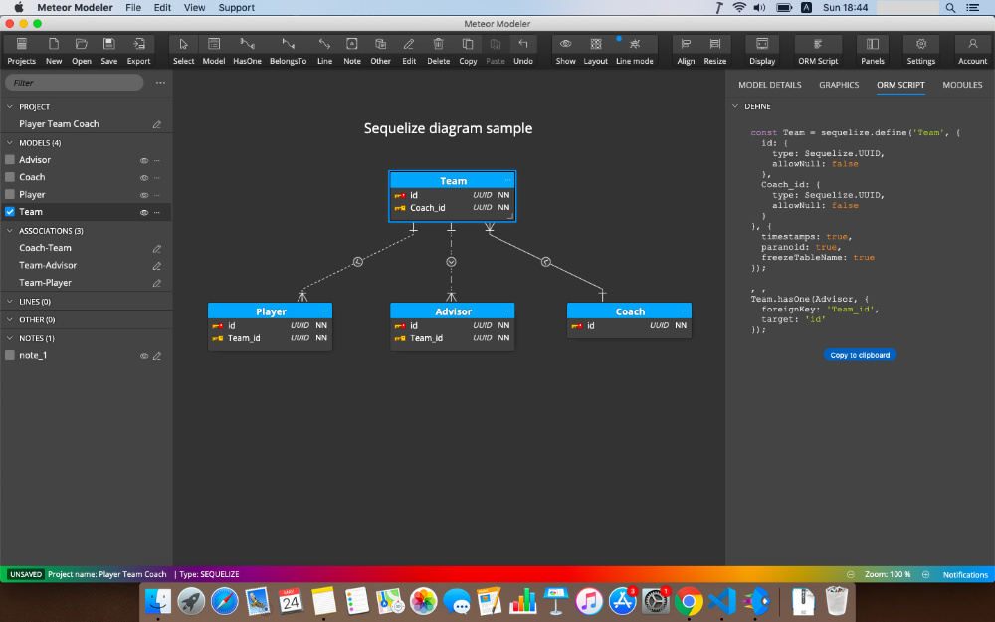Open ORM Script from the toolbar

pos(818,51)
